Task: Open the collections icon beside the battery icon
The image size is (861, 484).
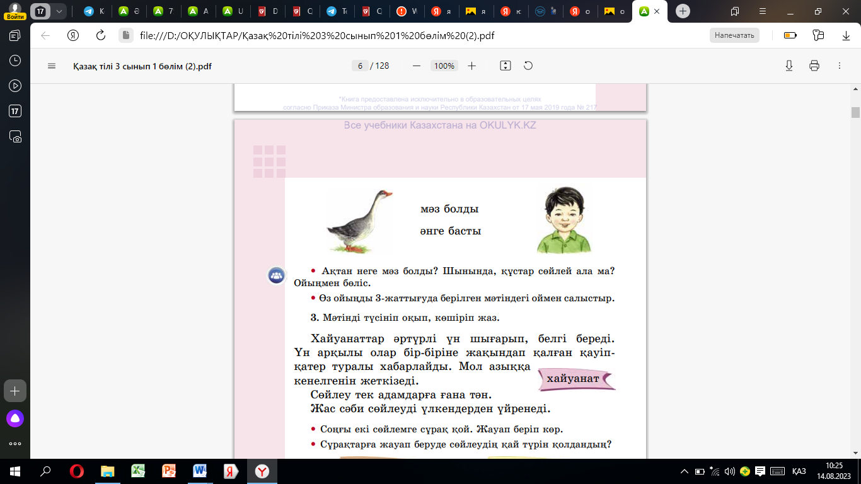Action: click(818, 35)
